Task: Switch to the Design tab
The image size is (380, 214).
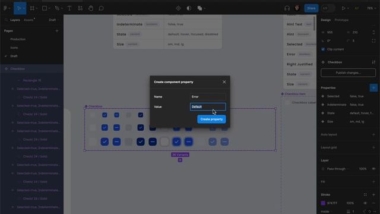Action: point(325,20)
